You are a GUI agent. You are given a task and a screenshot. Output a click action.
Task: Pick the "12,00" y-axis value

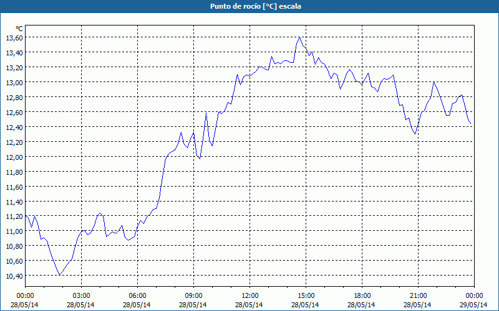point(14,157)
